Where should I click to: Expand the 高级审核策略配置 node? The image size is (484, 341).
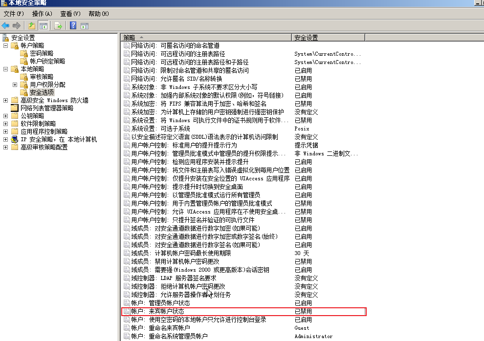(5, 148)
